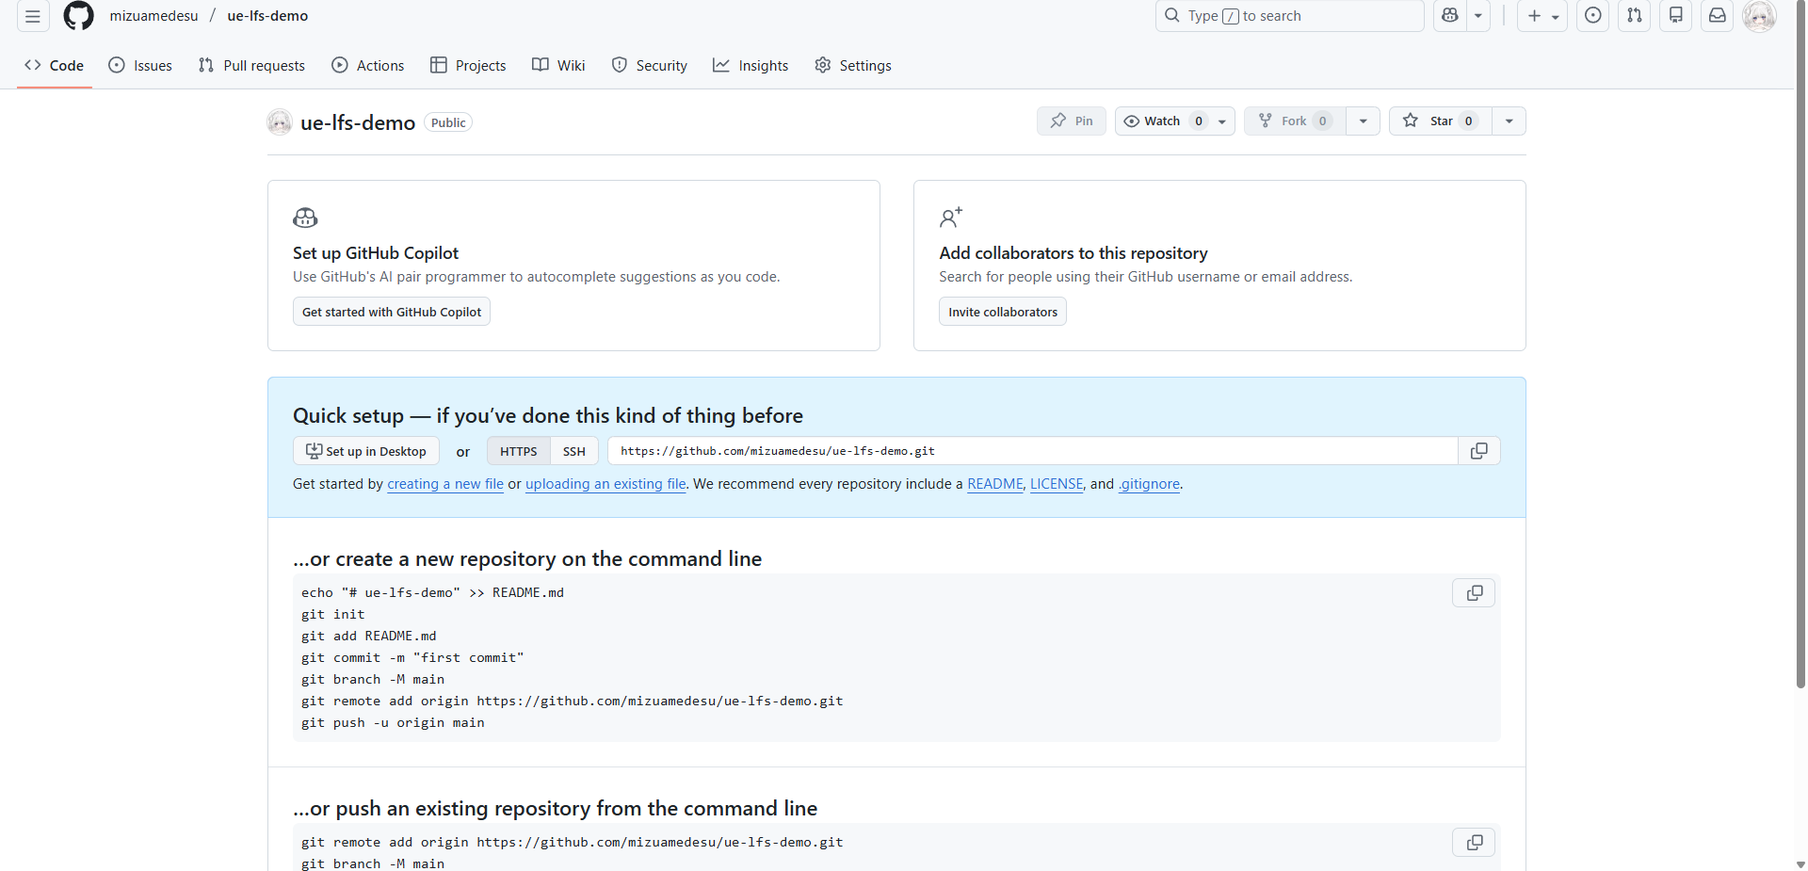Click Invite collaborators button
This screenshot has width=1808, height=871.
click(1002, 312)
